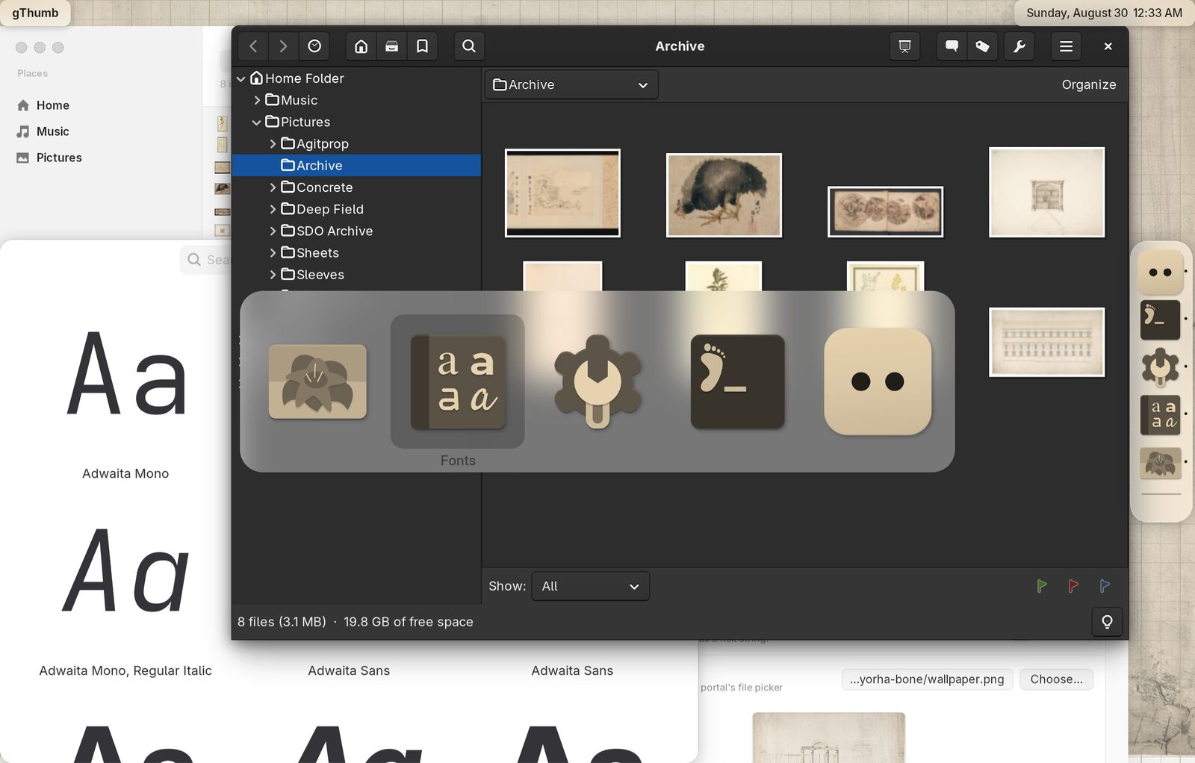Start the slideshow presentation icon

(904, 46)
